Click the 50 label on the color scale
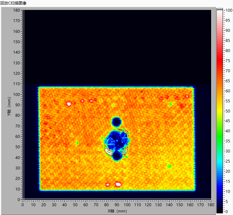This screenshot has height=215, width=233. click(228, 111)
